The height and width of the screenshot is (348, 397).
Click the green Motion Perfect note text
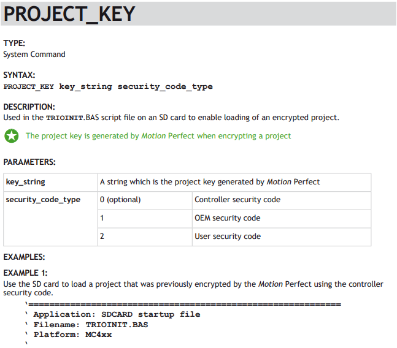coord(158,136)
